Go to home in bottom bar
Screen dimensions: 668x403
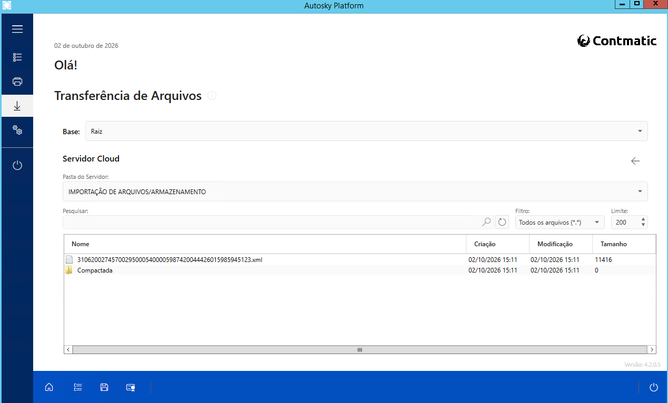(49, 387)
